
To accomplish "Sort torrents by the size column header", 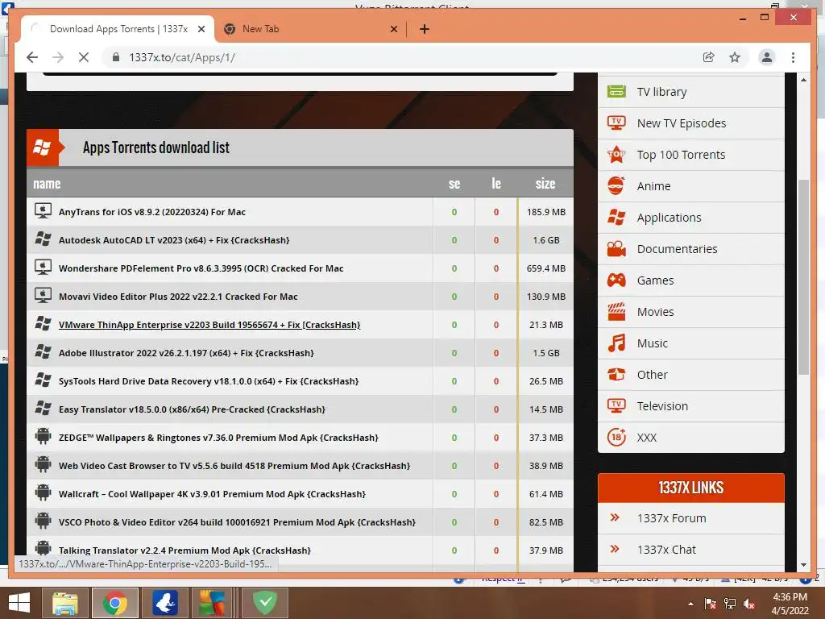I will 545,184.
